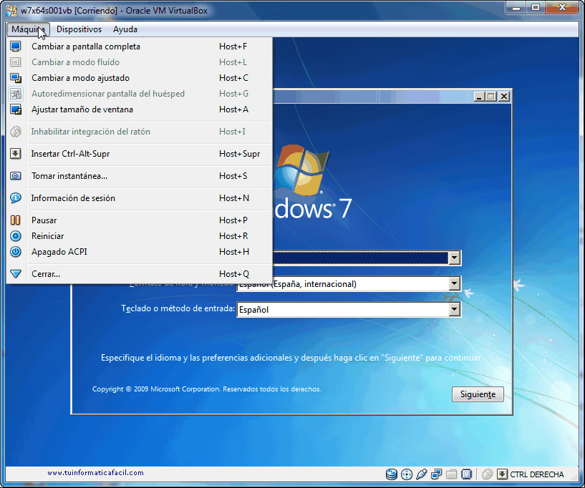This screenshot has height=488, width=585.
Task: Minimize the VirtualBox window
Action: pos(516,8)
